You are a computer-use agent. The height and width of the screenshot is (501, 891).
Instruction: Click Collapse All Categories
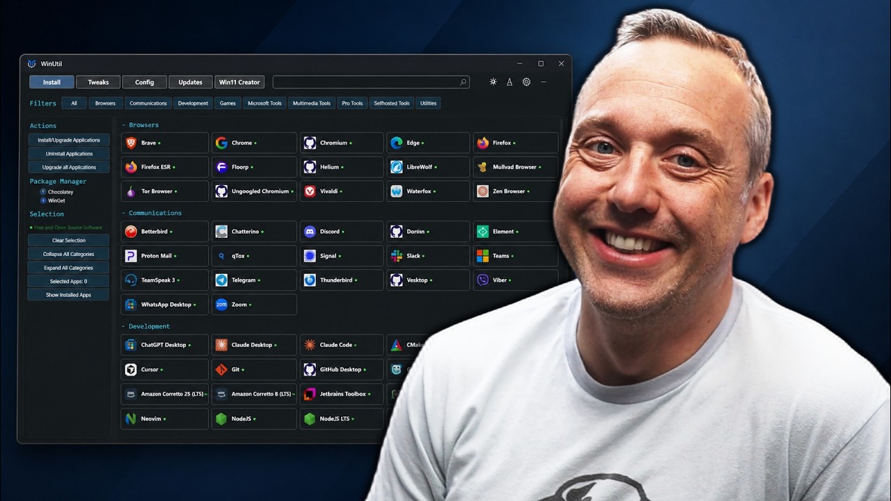click(x=69, y=254)
